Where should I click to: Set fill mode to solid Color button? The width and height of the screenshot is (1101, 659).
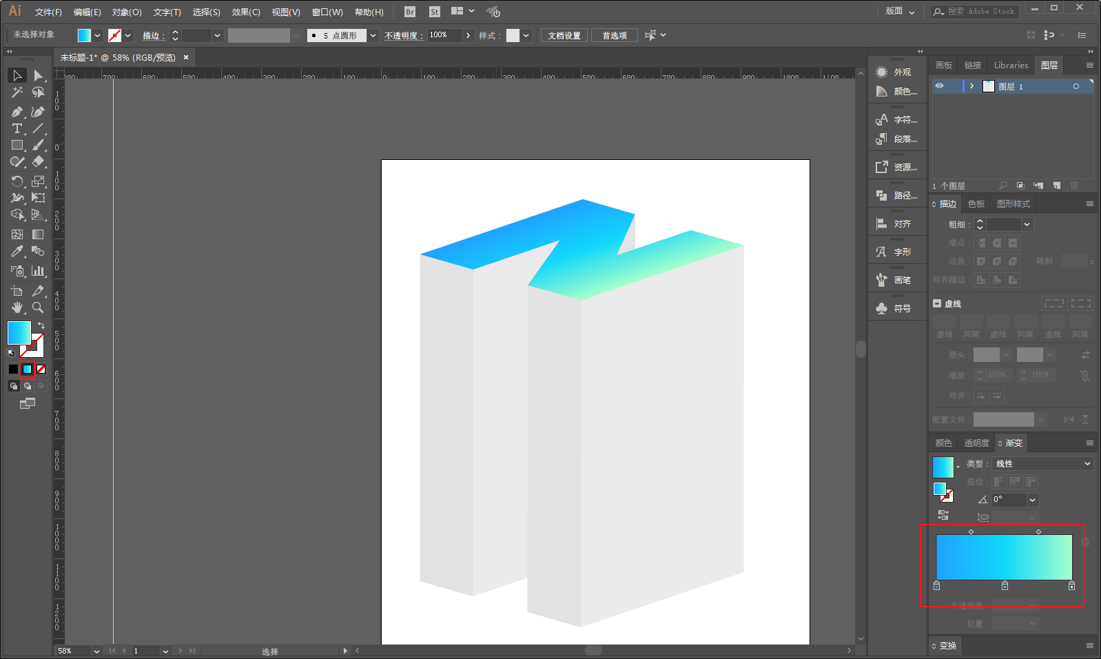13,369
